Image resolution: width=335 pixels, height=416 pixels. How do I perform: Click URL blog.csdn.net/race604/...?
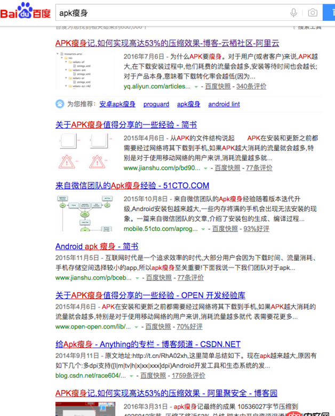(x=91, y=375)
